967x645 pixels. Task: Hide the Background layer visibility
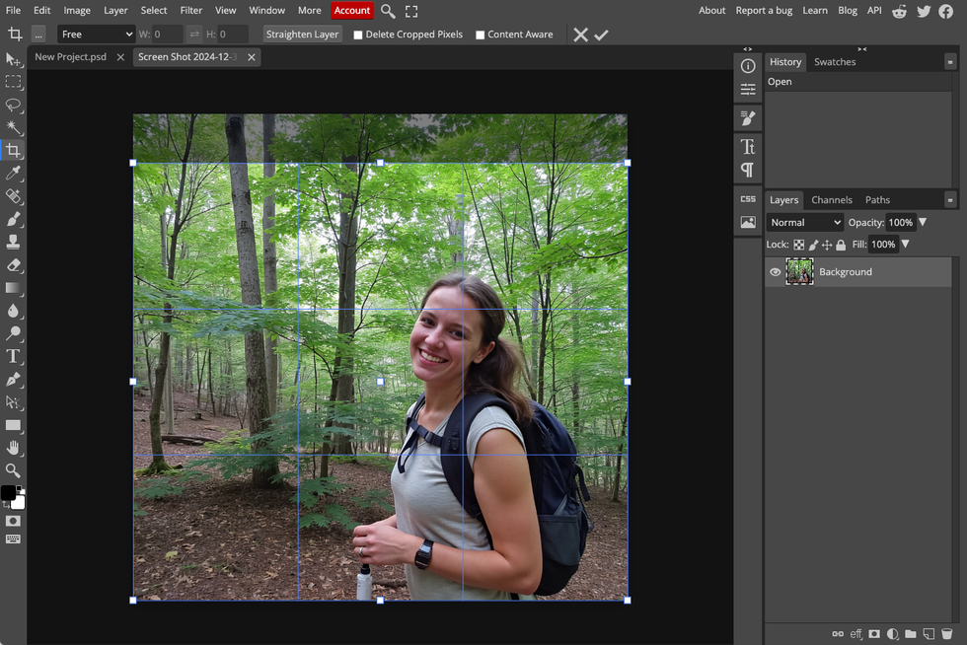[776, 272]
